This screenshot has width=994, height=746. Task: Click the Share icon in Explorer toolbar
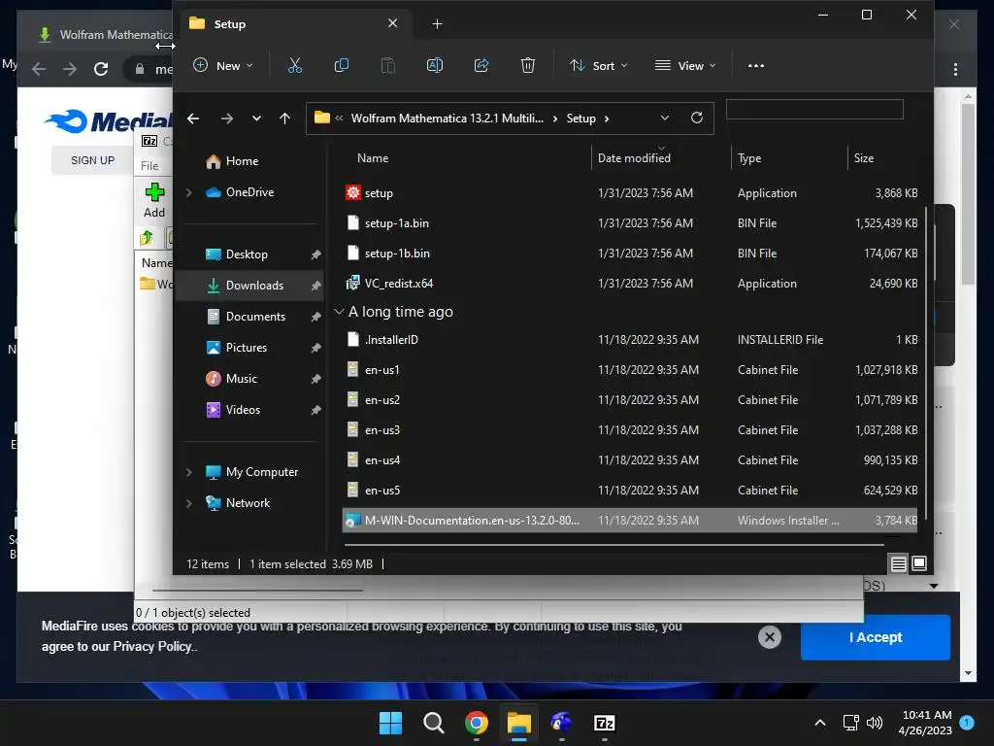[481, 65]
